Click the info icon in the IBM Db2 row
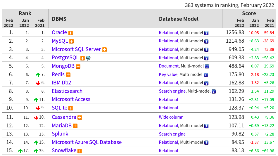The height and width of the screenshot is (156, 278). coord(206,83)
